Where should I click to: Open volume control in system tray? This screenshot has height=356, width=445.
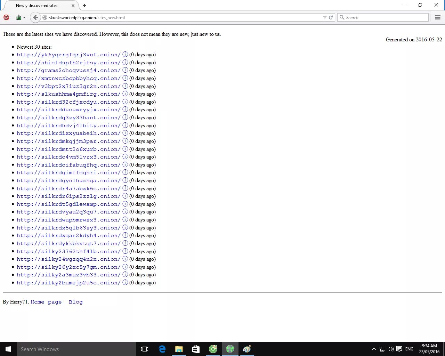pyautogui.click(x=391, y=349)
